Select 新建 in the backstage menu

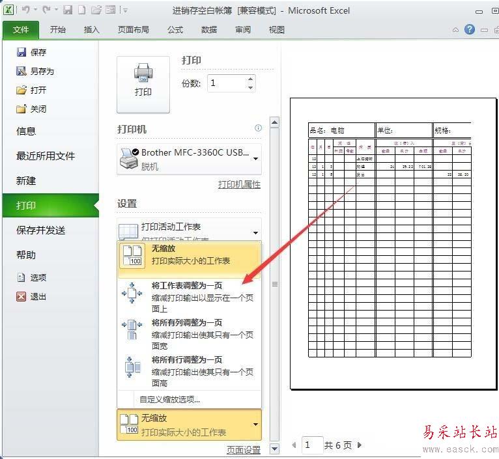26,181
